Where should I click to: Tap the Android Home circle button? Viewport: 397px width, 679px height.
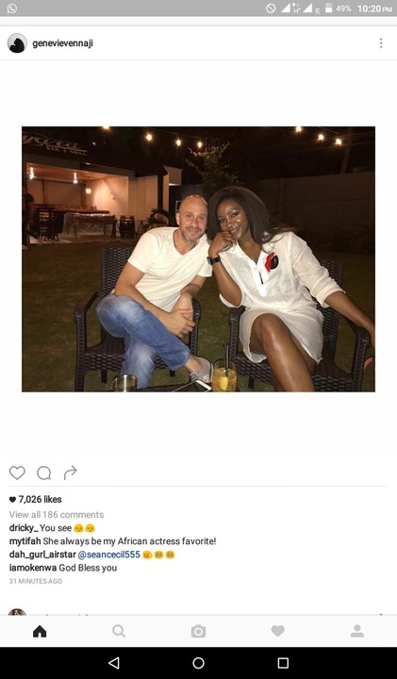pos(198,663)
